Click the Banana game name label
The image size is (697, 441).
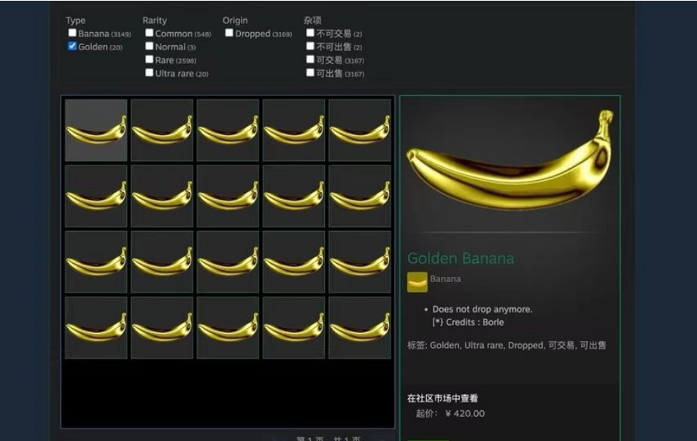445,279
